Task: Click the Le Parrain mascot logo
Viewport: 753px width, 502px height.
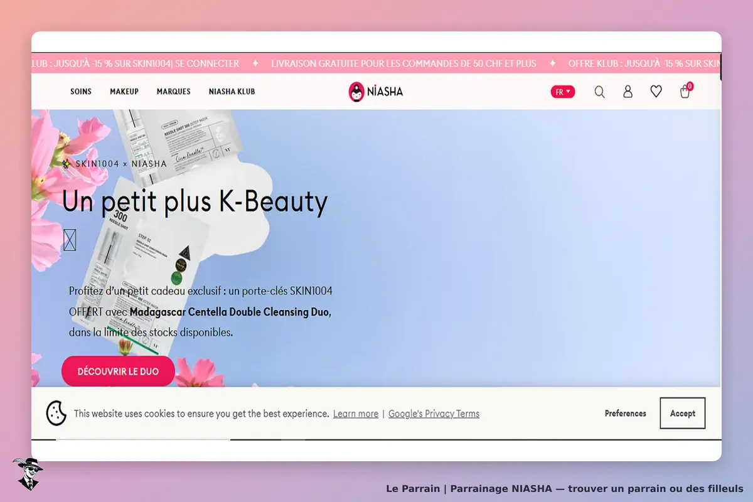Action: tap(28, 474)
